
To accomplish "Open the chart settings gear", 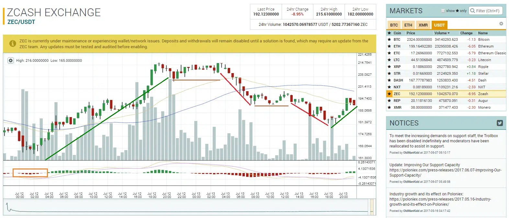I will click(x=11, y=60).
